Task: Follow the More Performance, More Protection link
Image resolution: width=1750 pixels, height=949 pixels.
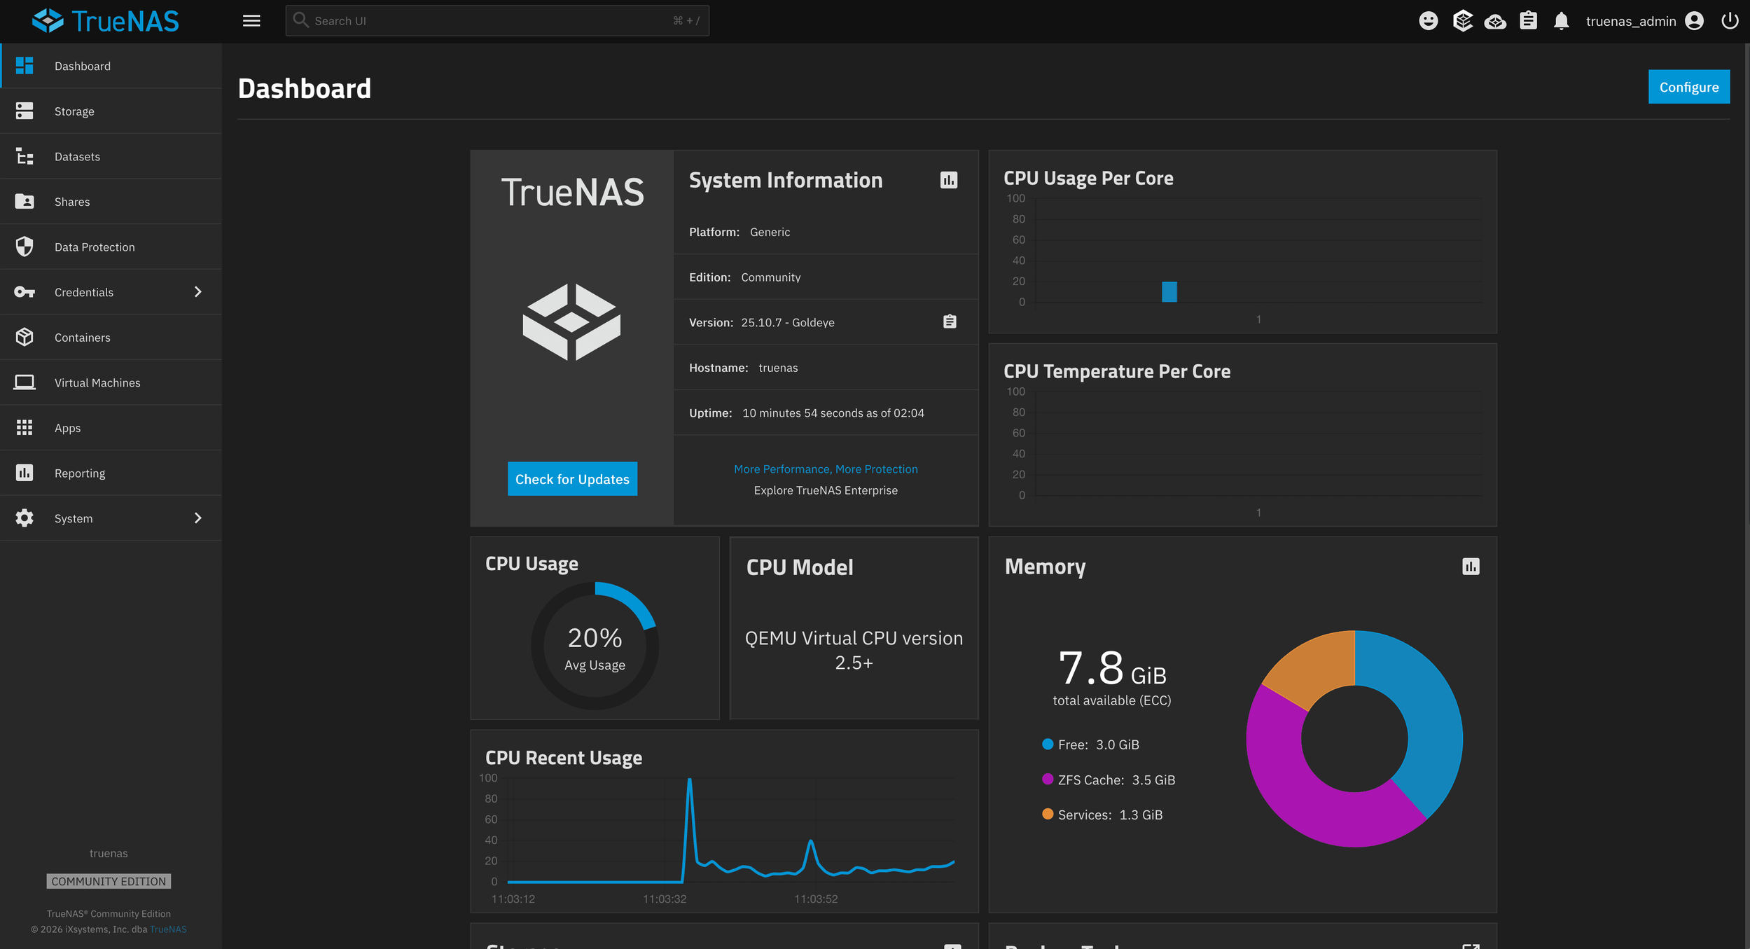Action: pos(826,469)
